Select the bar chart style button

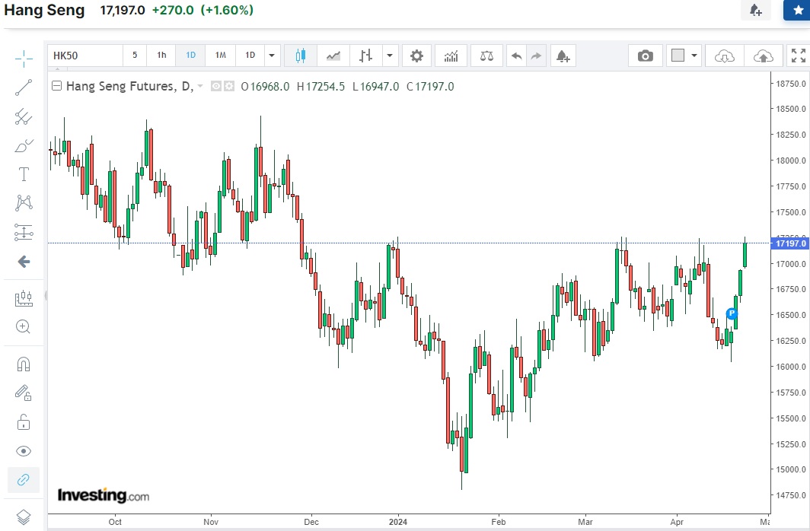coord(365,56)
